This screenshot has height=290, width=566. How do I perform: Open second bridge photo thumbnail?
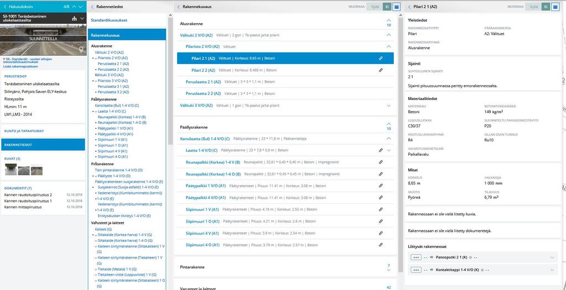(x=24, y=170)
